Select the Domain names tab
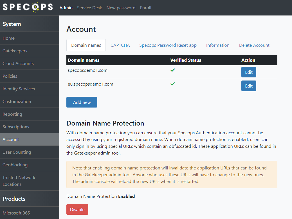The width and height of the screenshot is (292, 219). pyautogui.click(x=86, y=45)
